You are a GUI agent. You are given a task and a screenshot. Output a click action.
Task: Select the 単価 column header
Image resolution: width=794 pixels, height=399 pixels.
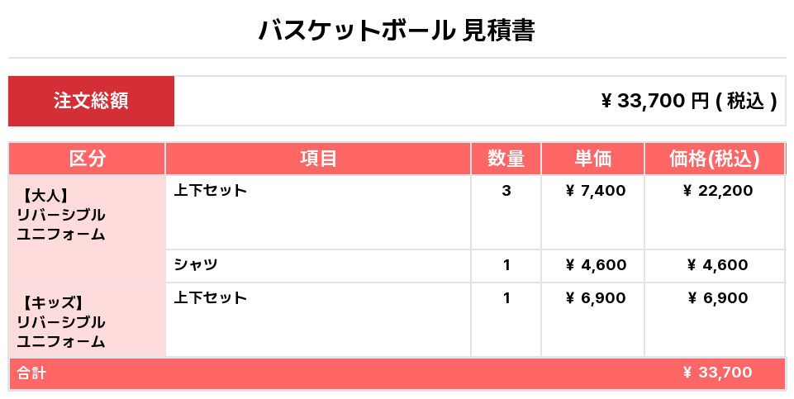click(592, 159)
